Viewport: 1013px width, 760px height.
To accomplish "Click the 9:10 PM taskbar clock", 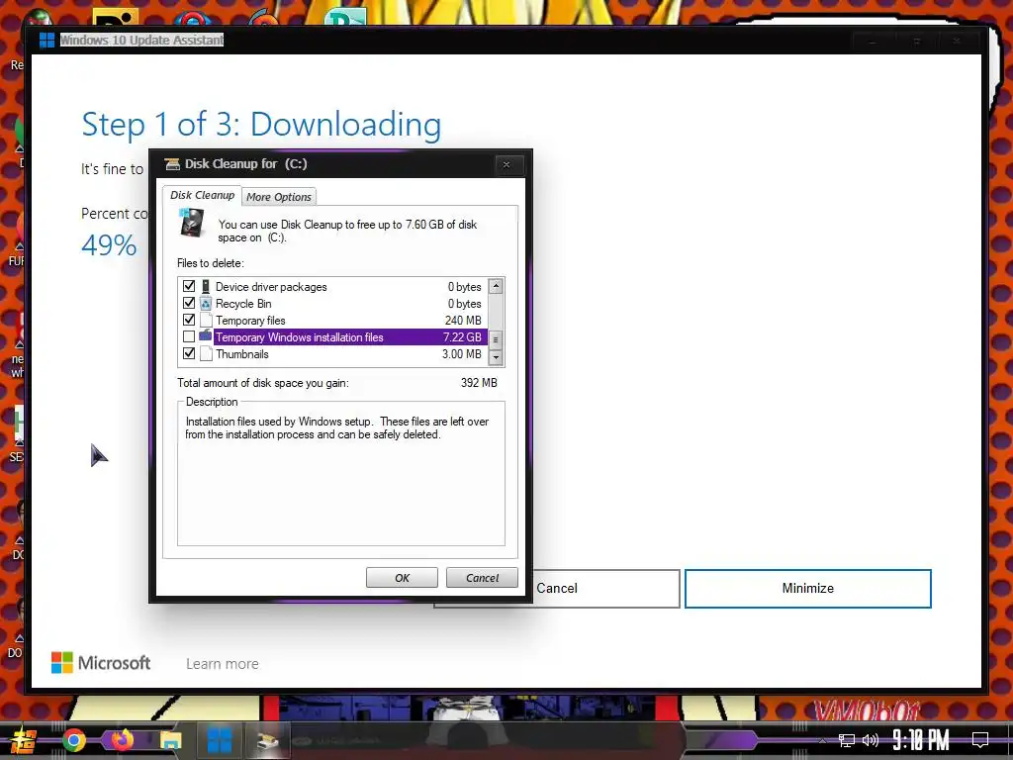I will click(x=921, y=739).
